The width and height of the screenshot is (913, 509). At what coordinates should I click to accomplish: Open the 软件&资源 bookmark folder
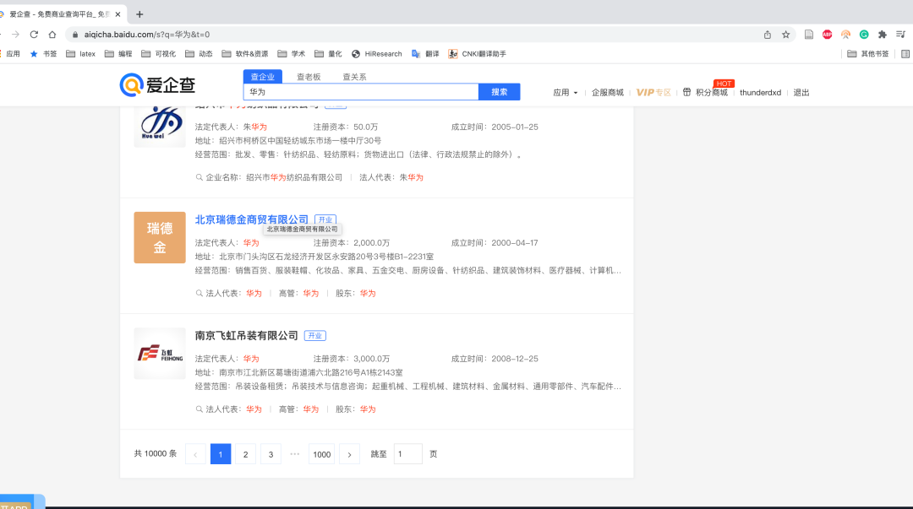pos(245,54)
